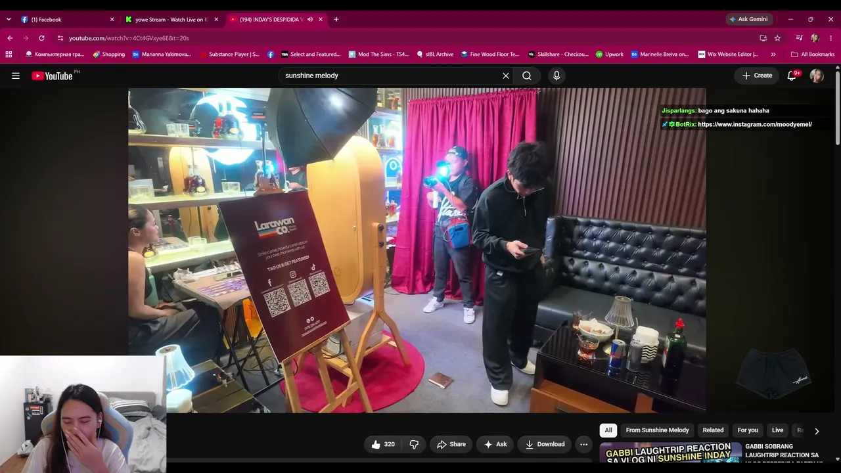Viewport: 841px width, 473px height.
Task: Select the Related filter chip
Action: (713, 430)
